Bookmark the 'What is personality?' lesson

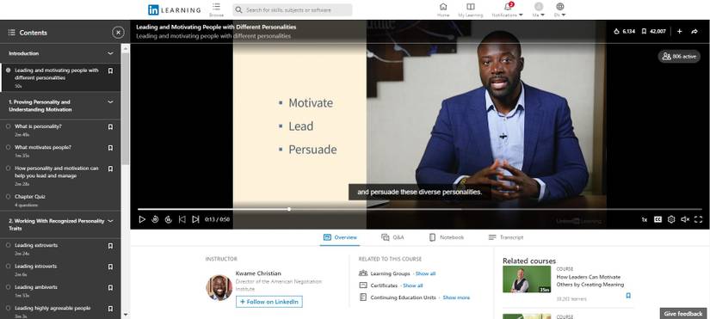[110, 127]
